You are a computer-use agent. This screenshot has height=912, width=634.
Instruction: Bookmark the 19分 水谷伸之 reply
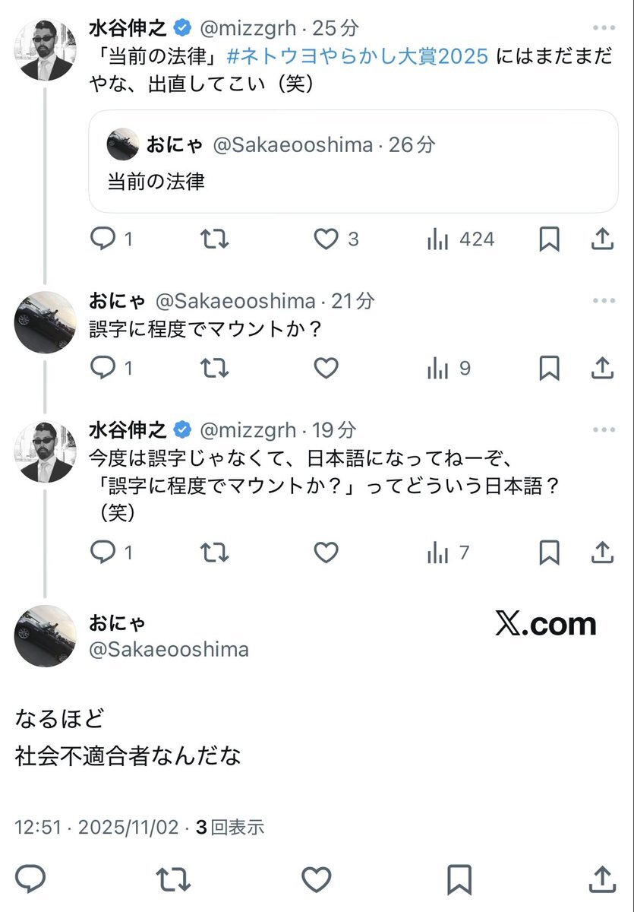pyautogui.click(x=548, y=553)
